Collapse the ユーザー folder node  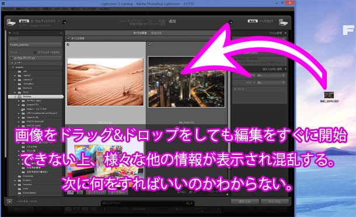coord(12,63)
